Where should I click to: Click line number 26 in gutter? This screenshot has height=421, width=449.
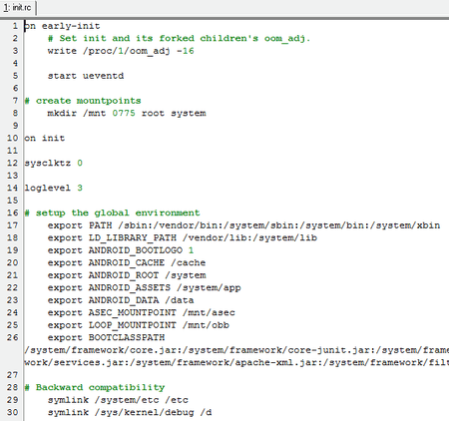[x=13, y=337]
